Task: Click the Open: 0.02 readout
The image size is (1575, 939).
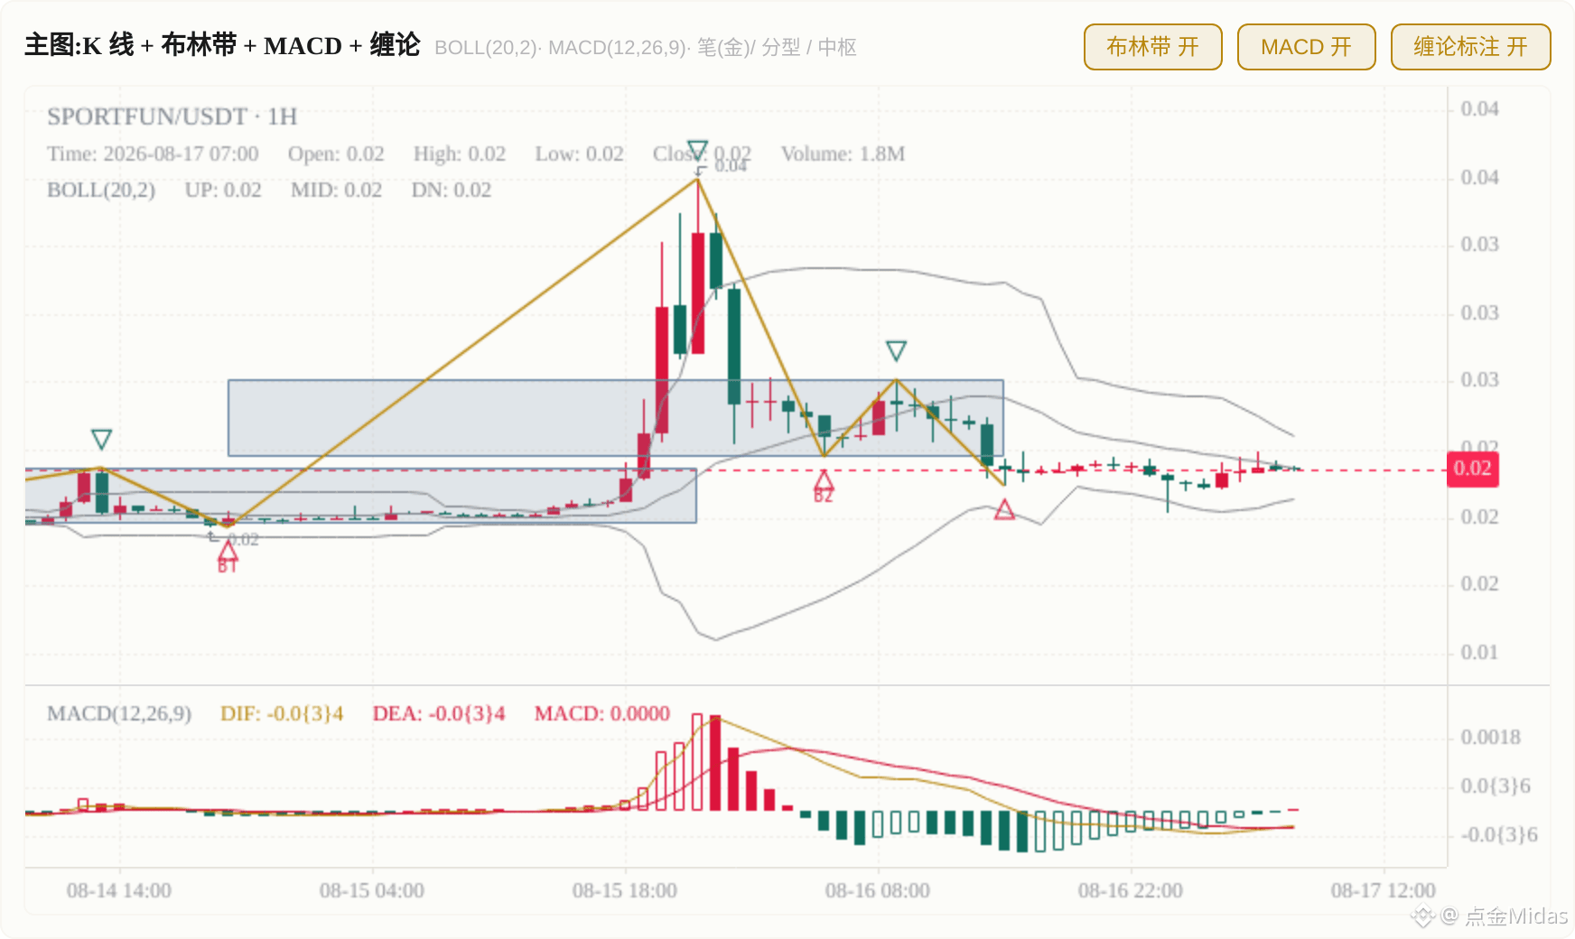Action: click(x=336, y=153)
